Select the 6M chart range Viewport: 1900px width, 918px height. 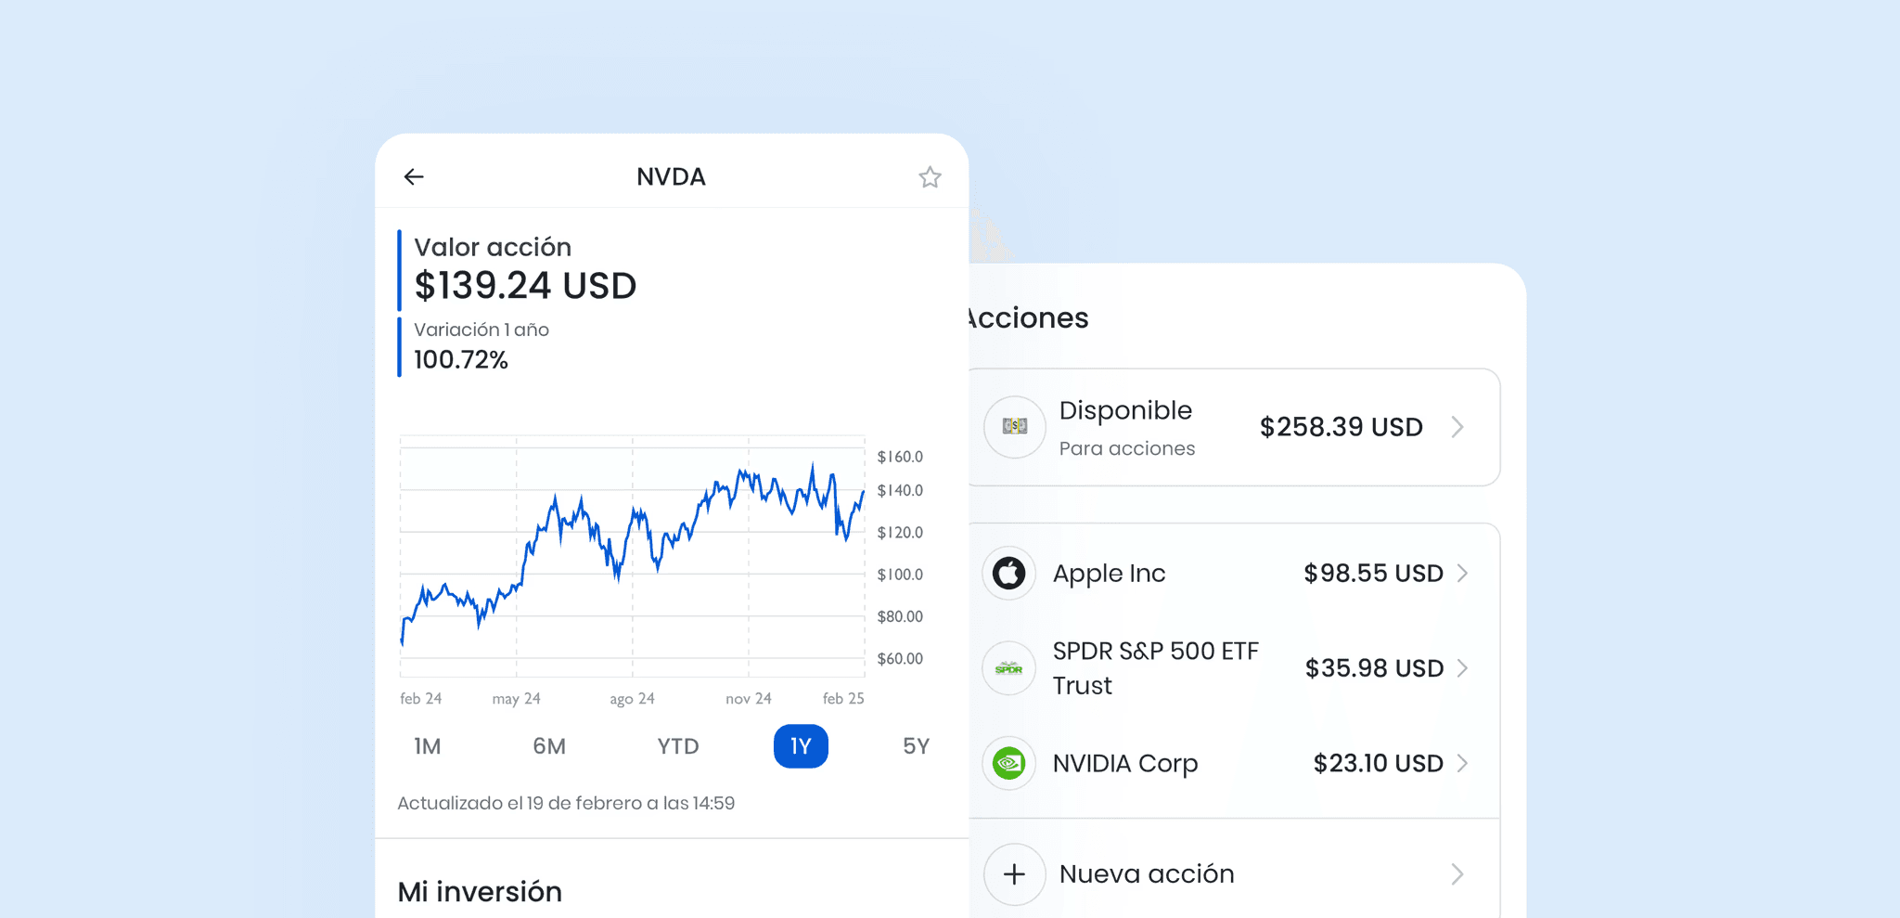pyautogui.click(x=549, y=746)
